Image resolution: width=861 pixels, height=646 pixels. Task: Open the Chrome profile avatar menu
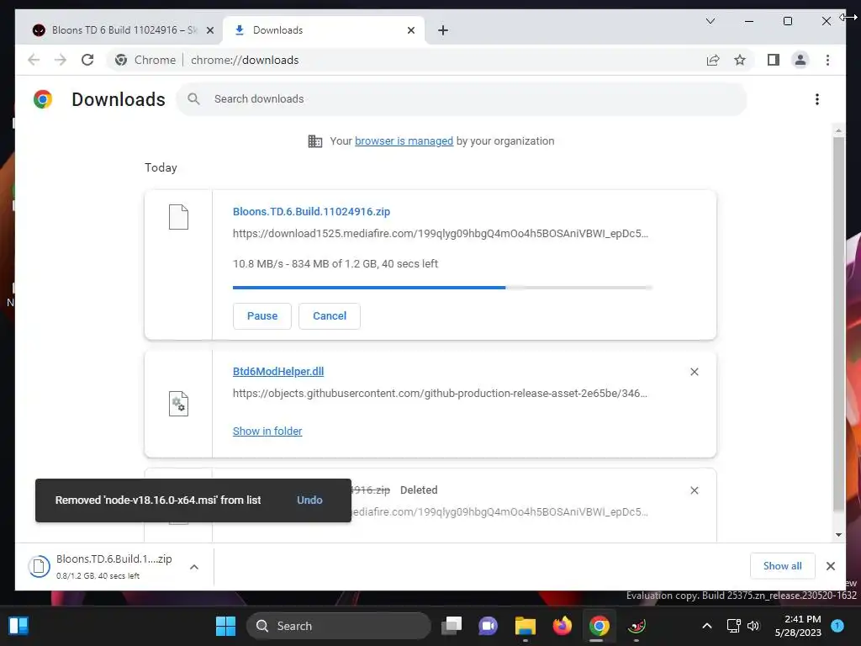click(x=800, y=60)
